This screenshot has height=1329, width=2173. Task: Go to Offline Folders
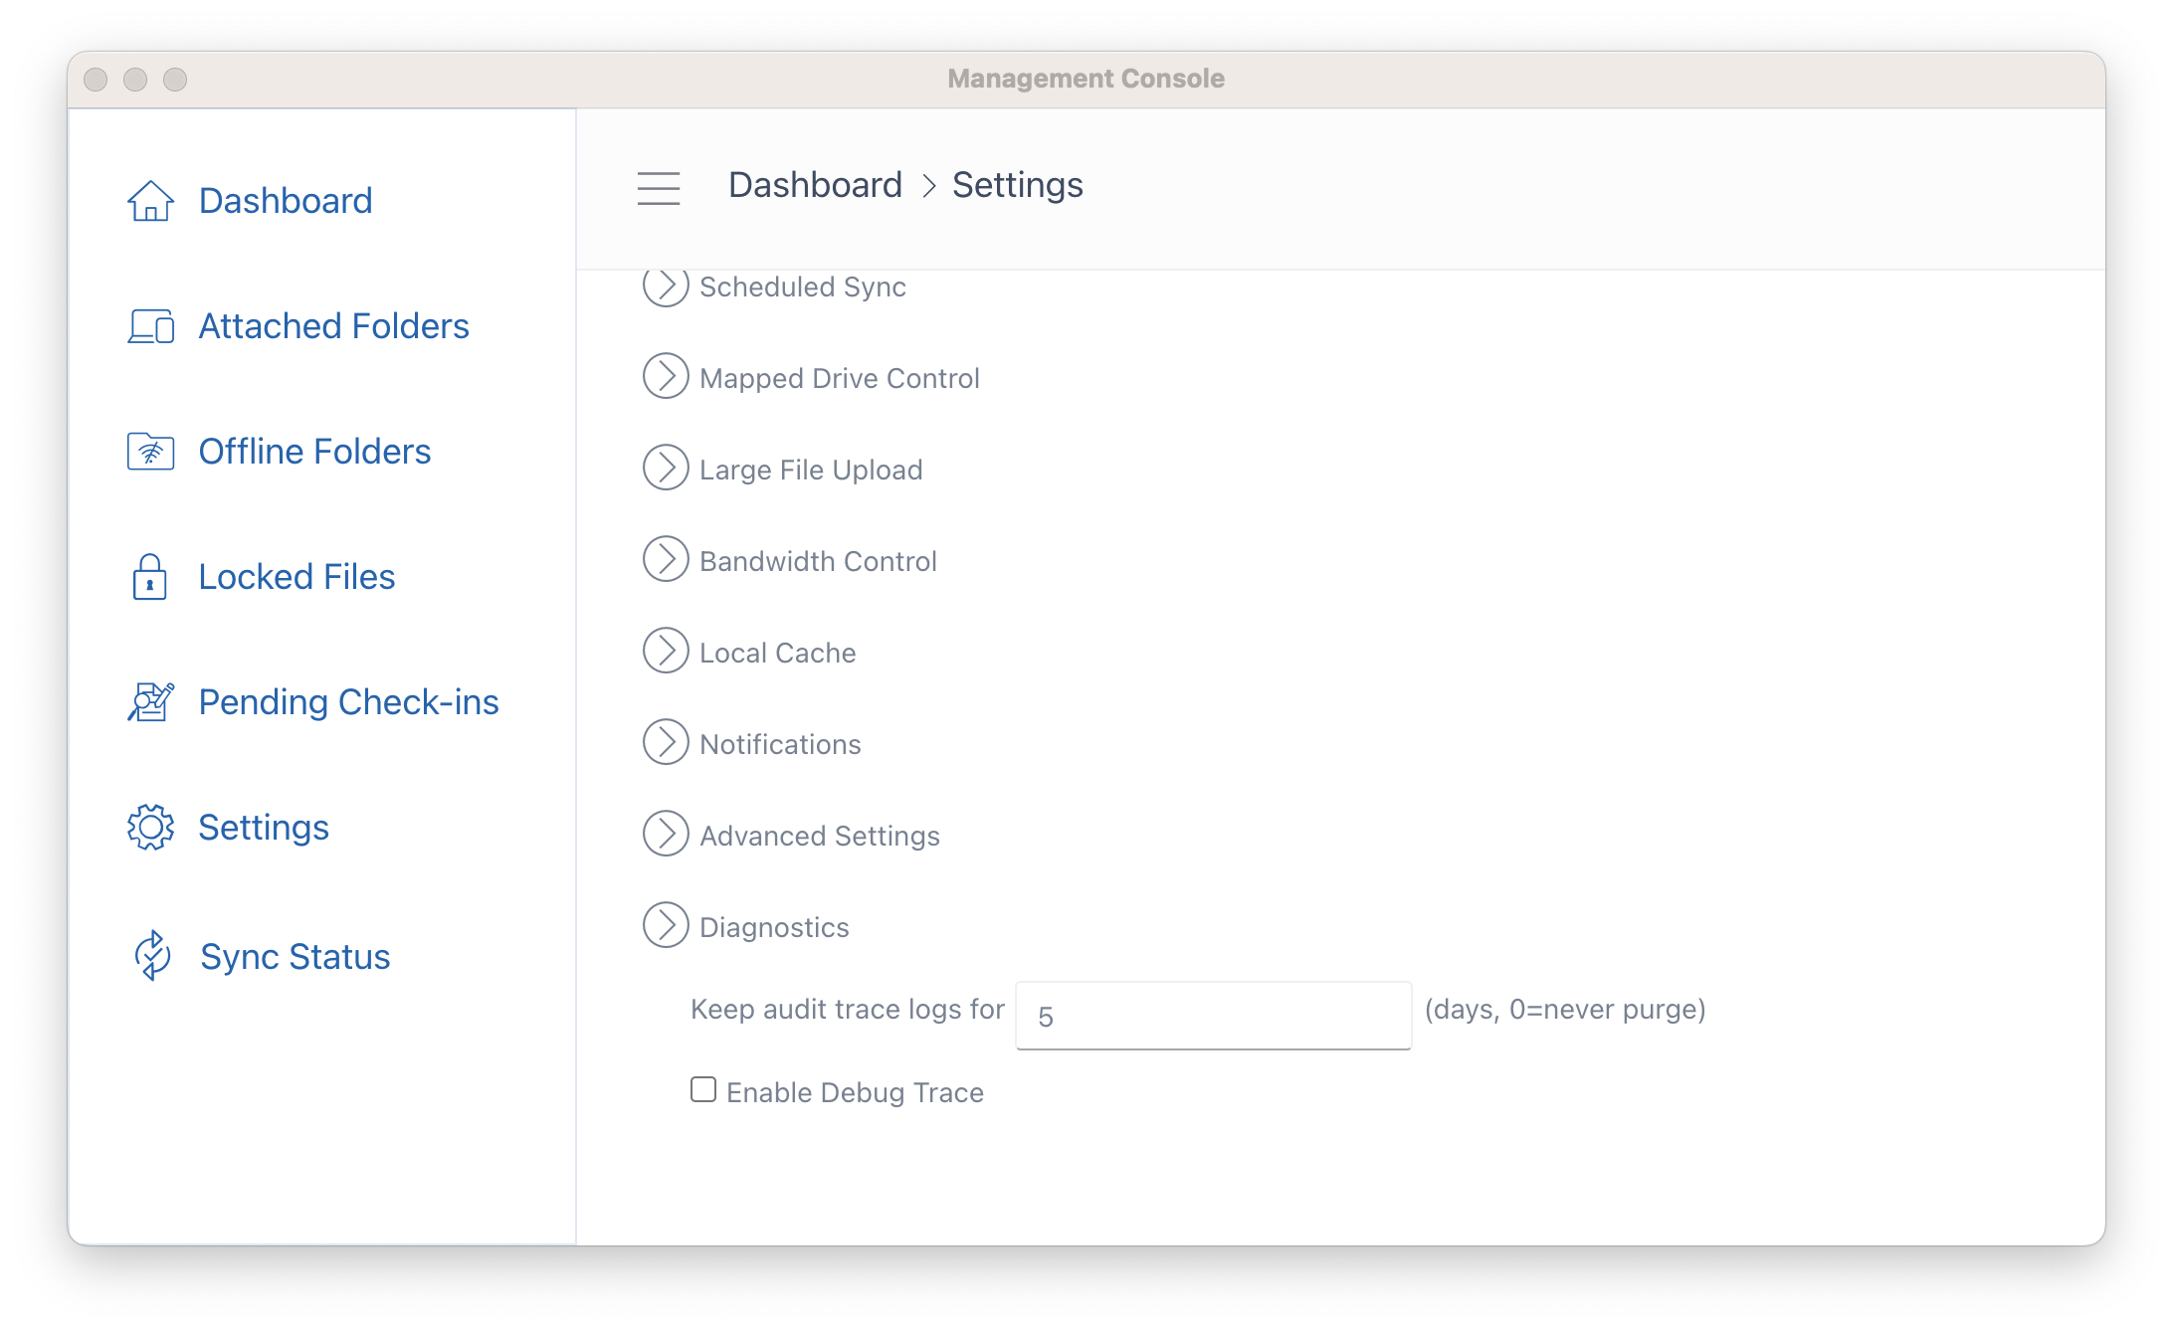coord(314,452)
